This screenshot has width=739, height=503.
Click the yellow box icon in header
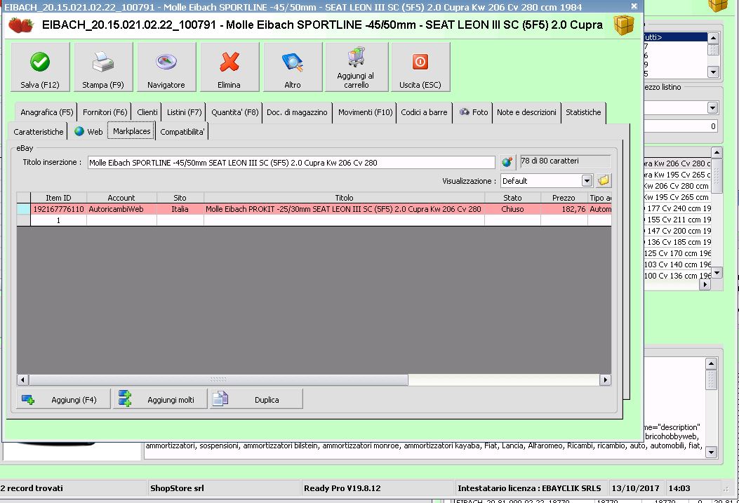click(623, 25)
